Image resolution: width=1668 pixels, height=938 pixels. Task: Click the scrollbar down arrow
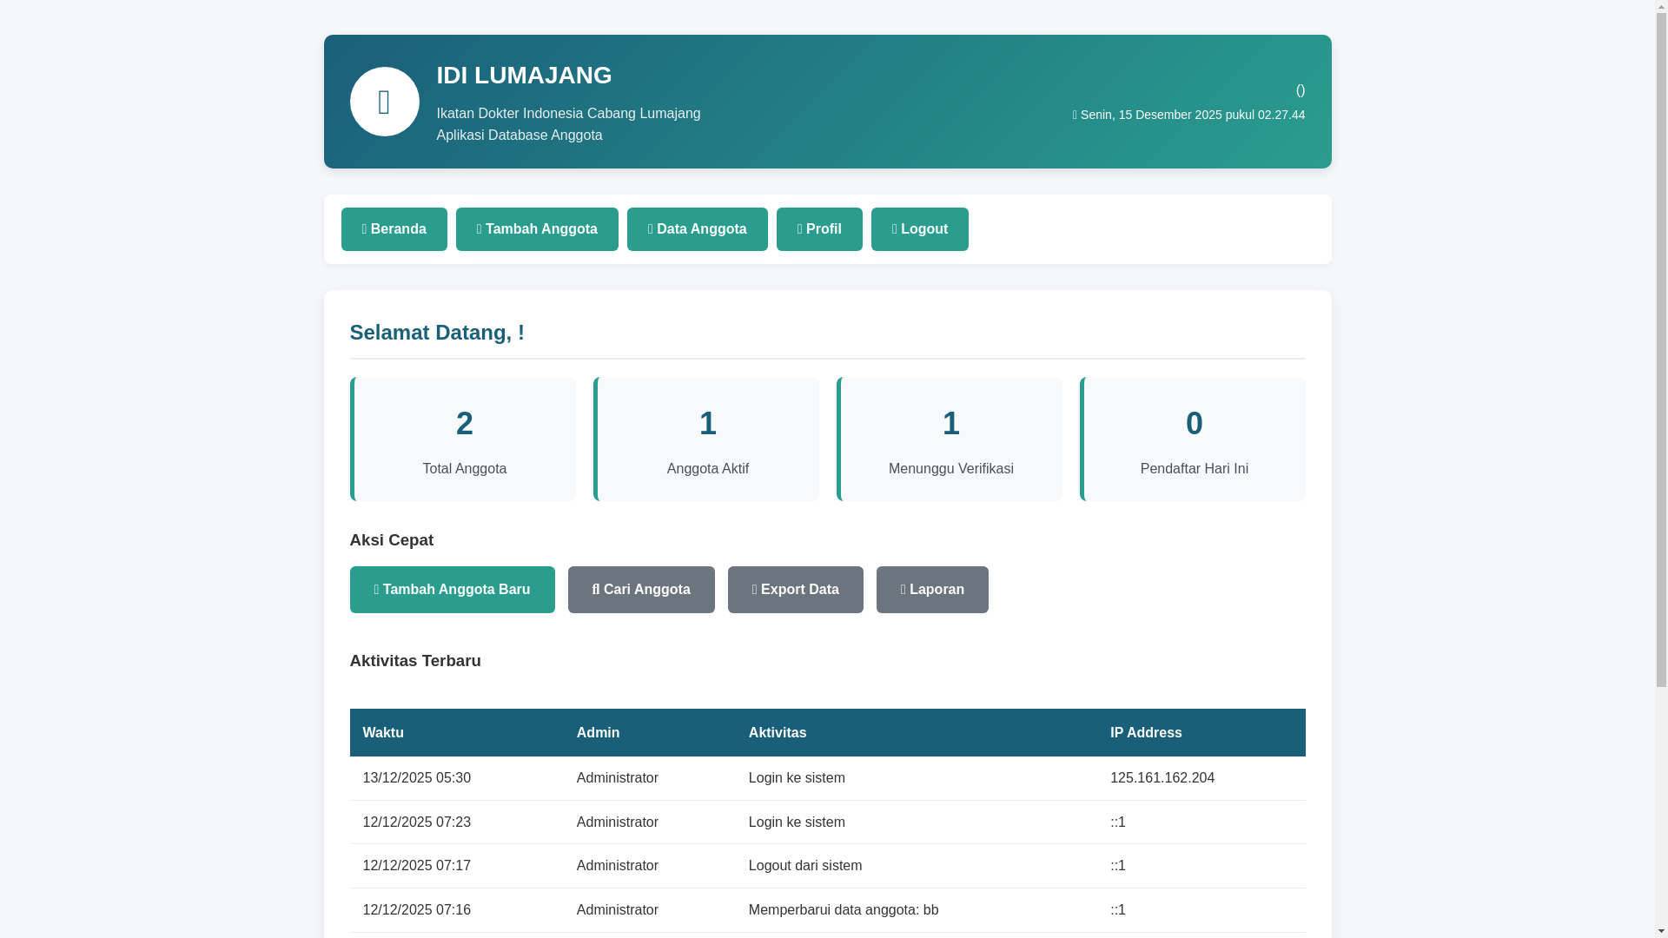pyautogui.click(x=1661, y=931)
